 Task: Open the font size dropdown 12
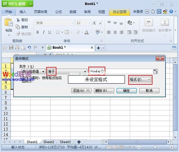[x=89, y=23]
